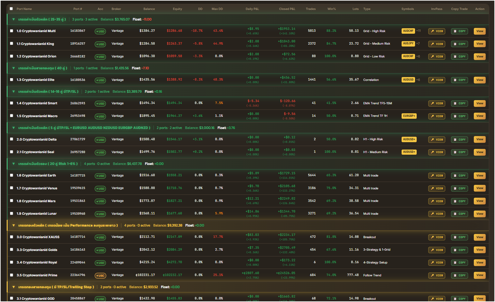This screenshot has height=302, width=495.
Task: Sort by the Max DD column header
Action: pyautogui.click(x=217, y=9)
